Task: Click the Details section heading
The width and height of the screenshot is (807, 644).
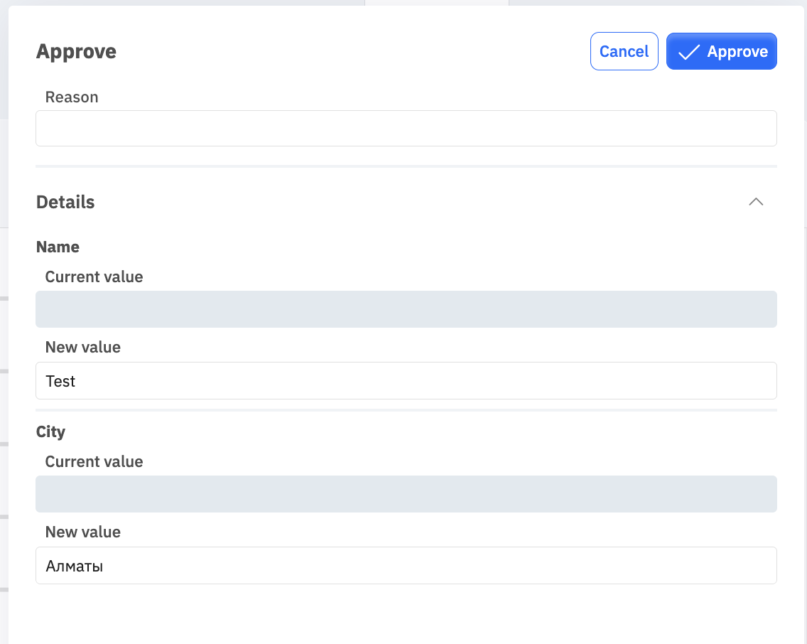Action: pos(65,203)
